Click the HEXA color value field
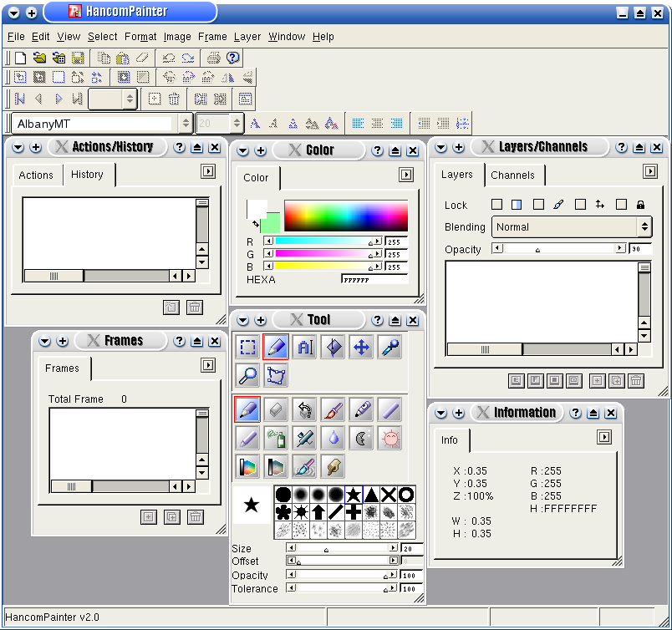Screen dimensions: 672x630 [374, 279]
